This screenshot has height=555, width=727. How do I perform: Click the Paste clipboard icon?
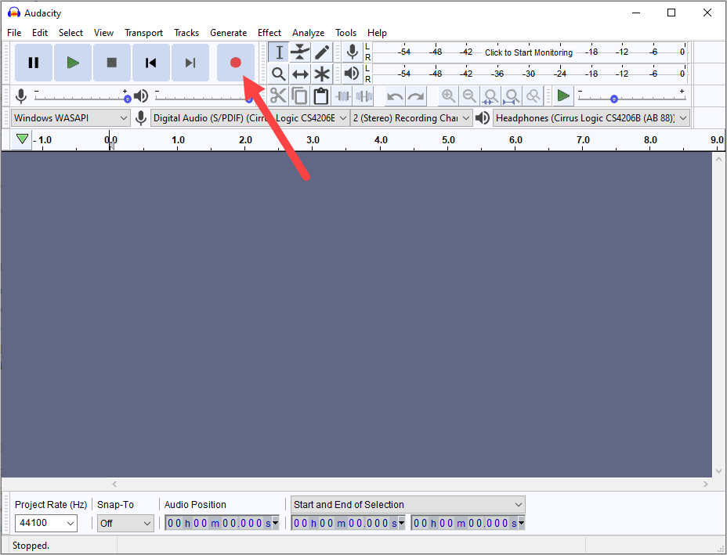pyautogui.click(x=321, y=96)
